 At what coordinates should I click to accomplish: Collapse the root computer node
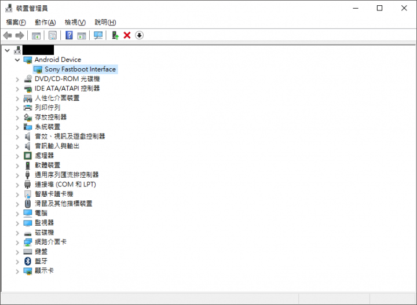click(x=7, y=50)
